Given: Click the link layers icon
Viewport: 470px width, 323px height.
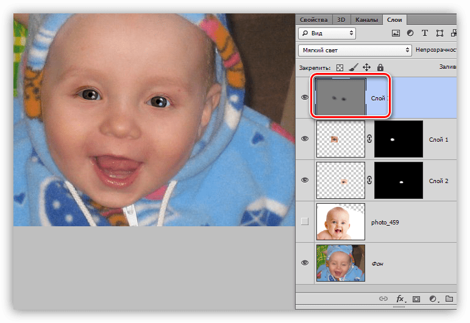Looking at the screenshot, I should 383,299.
